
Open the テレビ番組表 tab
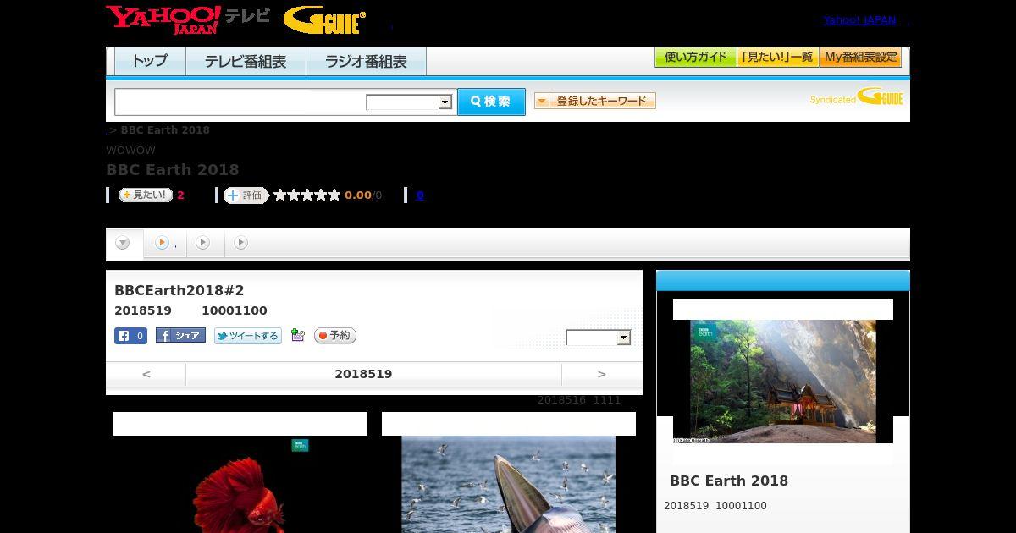coord(246,61)
